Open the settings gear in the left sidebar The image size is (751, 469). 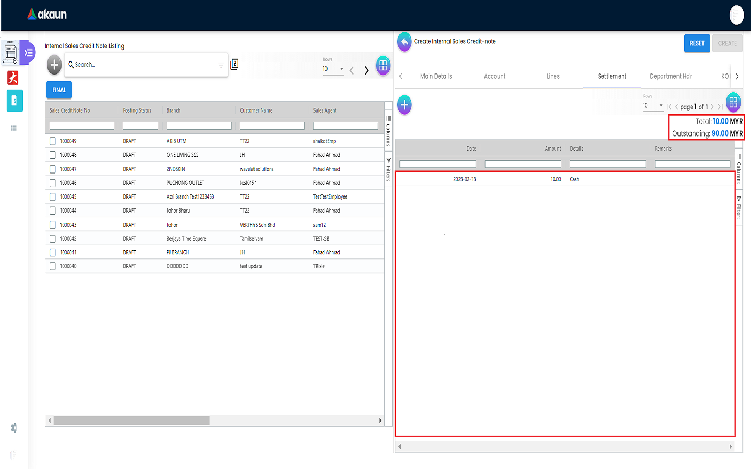[x=14, y=428]
